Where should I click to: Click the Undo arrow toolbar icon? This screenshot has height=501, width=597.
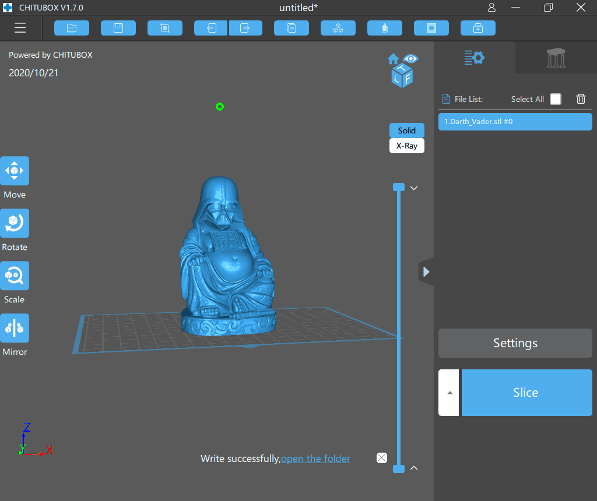coord(211,28)
